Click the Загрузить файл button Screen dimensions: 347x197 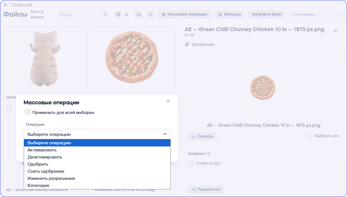click(266, 14)
